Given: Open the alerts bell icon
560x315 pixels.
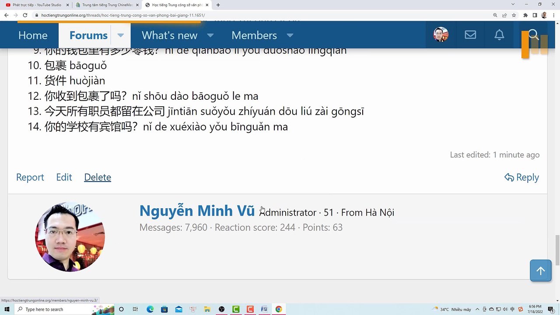Looking at the screenshot, I should (499, 35).
